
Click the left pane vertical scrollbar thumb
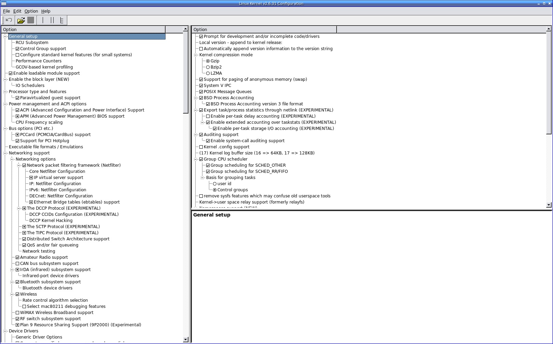point(186,72)
